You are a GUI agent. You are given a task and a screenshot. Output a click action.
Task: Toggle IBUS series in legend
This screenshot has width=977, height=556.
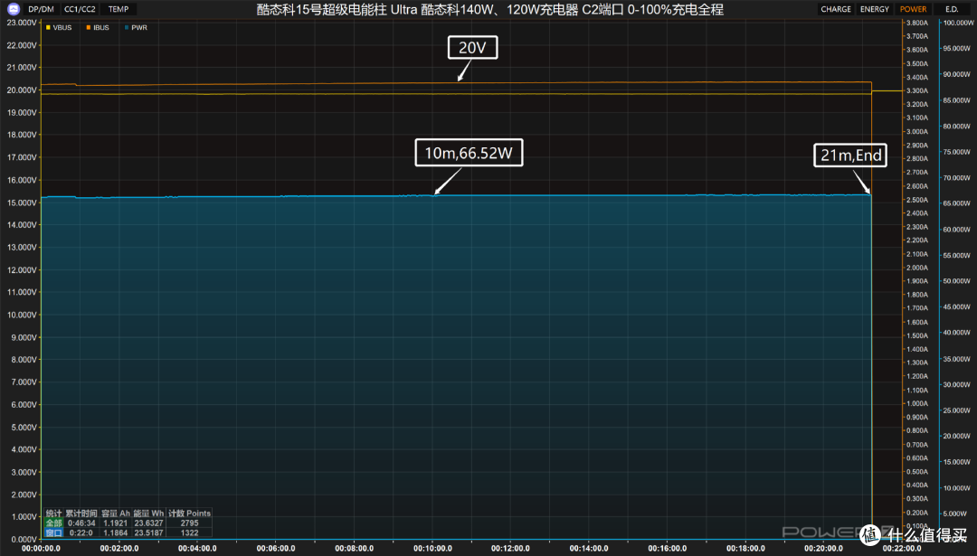click(x=98, y=27)
